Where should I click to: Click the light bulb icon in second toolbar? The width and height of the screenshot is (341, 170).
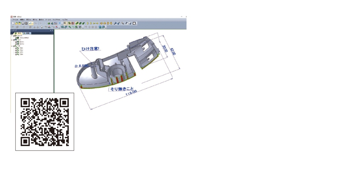(x=41, y=27)
